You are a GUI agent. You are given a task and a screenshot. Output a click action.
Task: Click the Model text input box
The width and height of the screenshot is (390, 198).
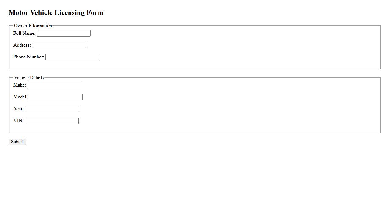(56, 97)
